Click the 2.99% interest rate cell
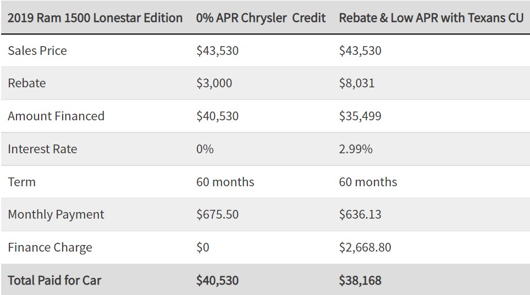 click(356, 149)
